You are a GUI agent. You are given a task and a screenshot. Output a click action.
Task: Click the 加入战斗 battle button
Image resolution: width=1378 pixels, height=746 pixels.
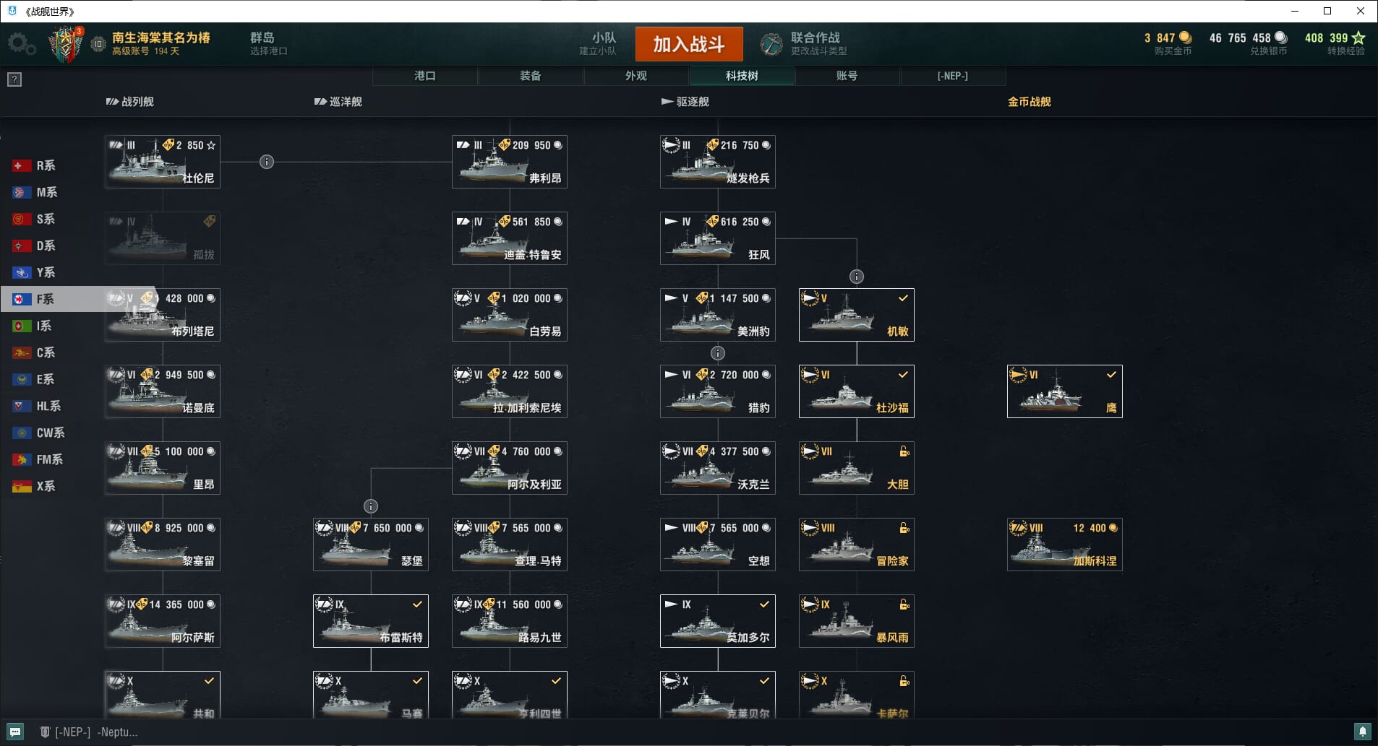[689, 44]
